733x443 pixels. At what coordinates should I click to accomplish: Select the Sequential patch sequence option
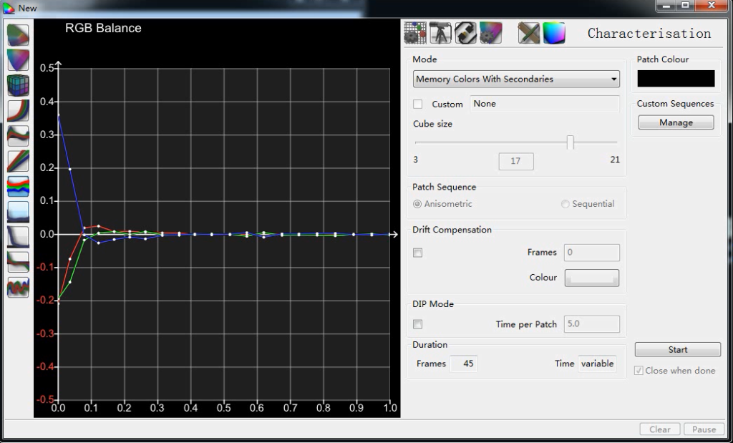click(588, 204)
